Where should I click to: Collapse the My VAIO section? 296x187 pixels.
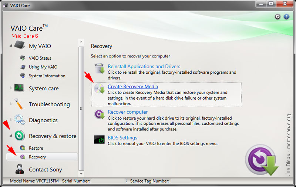[x=11, y=46]
